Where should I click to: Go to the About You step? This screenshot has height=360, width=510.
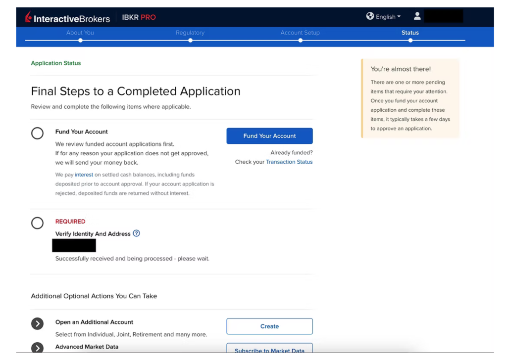(x=80, y=33)
